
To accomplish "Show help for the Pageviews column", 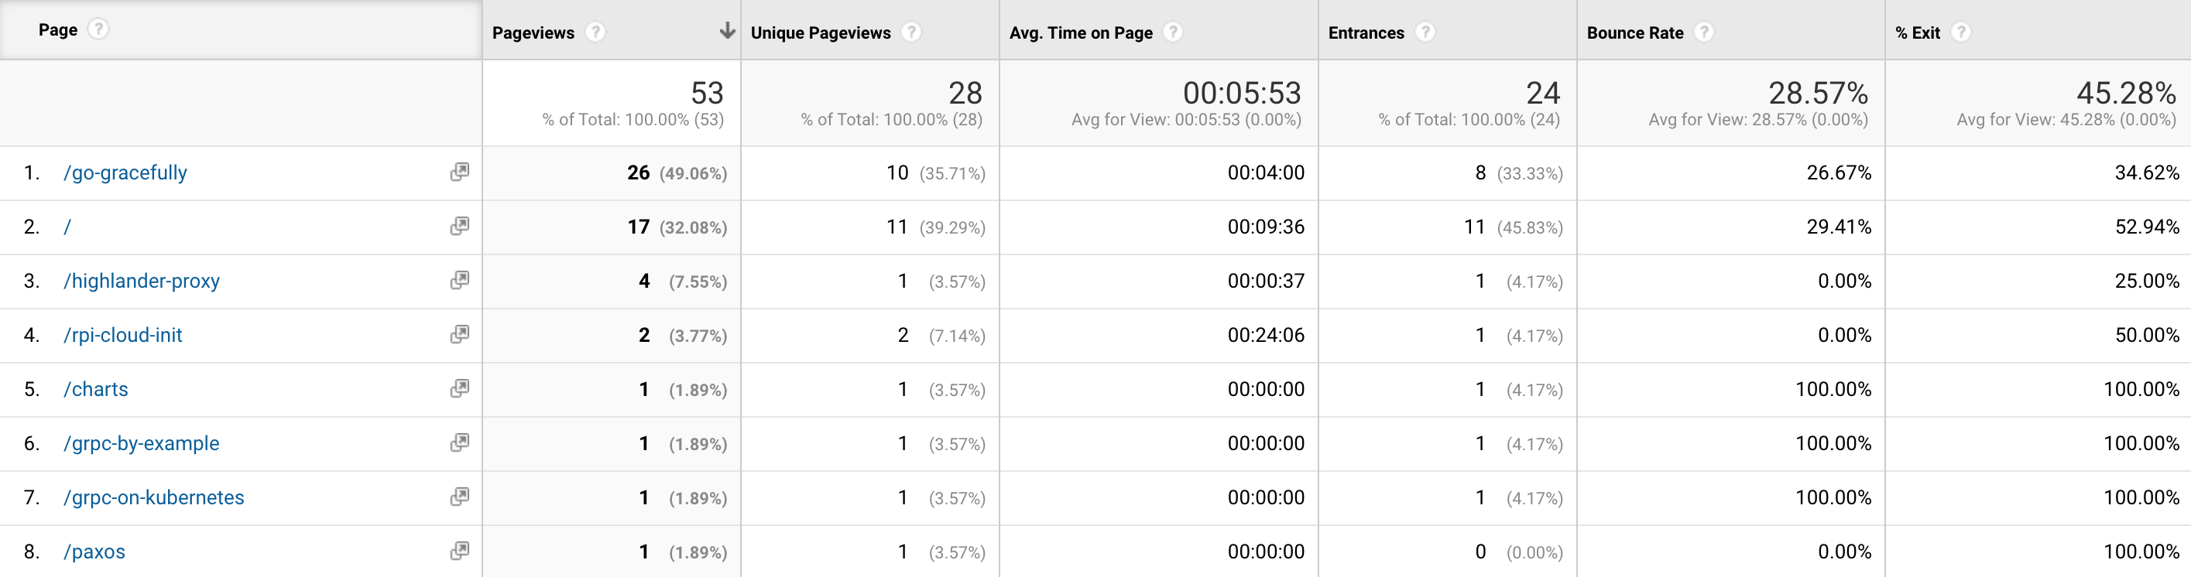I will 595,32.
